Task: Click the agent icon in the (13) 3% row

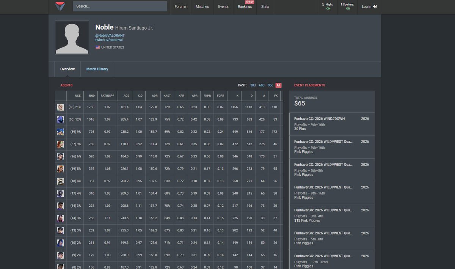Action: point(60,230)
